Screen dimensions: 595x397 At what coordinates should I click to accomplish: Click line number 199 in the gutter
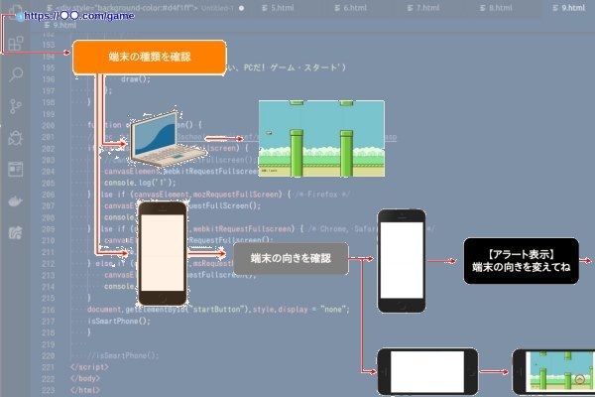pos(49,114)
